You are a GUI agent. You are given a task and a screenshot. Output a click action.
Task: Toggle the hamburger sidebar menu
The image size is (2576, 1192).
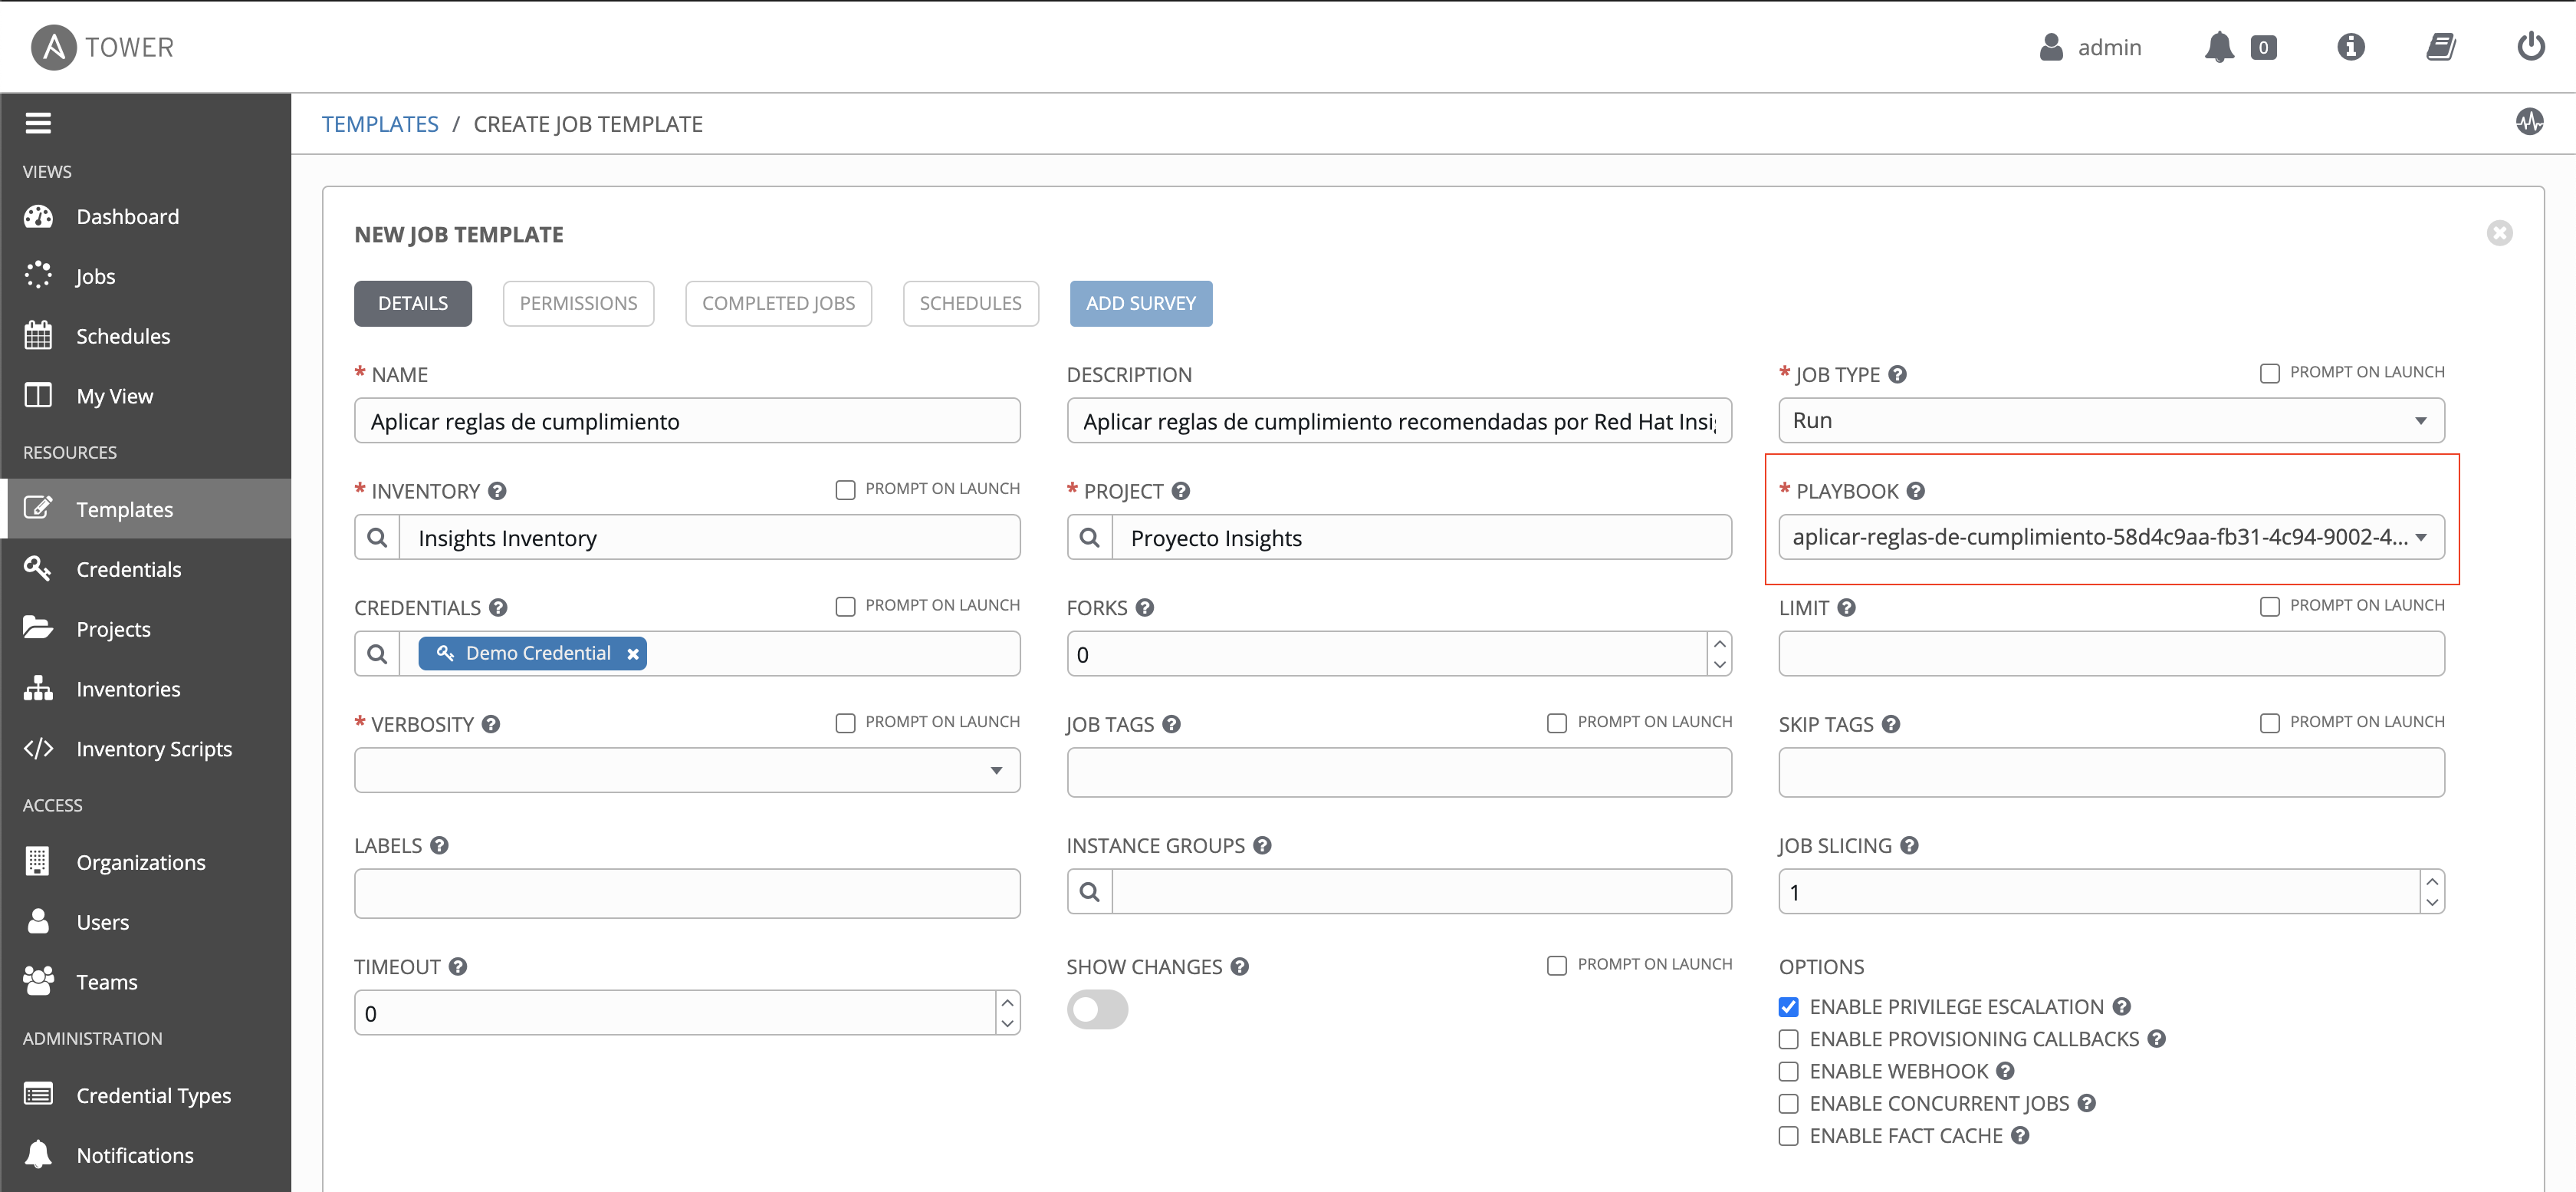tap(38, 123)
